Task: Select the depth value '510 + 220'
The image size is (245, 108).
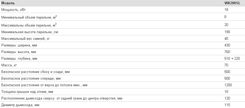Action: tap(232, 59)
